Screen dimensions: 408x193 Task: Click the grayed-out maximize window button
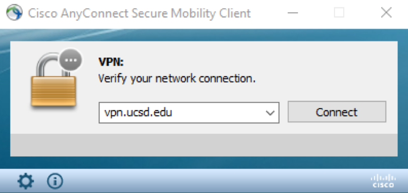[339, 13]
